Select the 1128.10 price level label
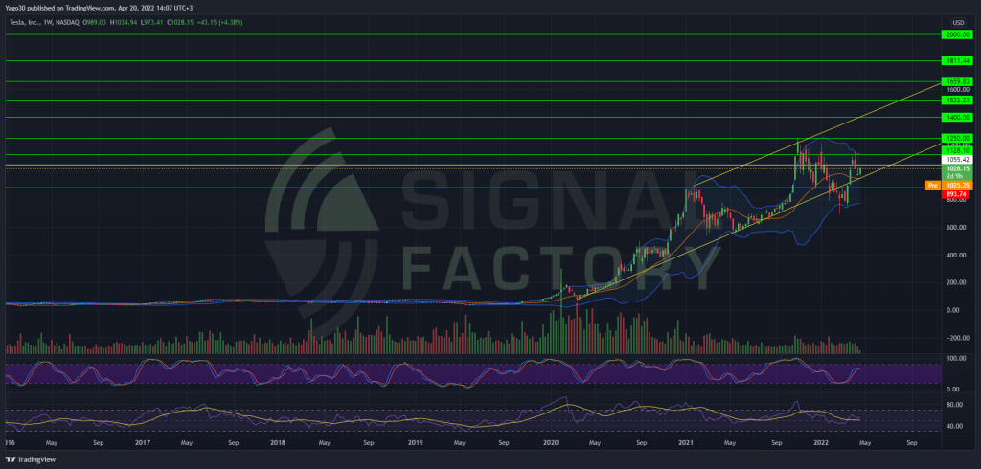Viewport: 981px width, 469px height. [x=957, y=150]
